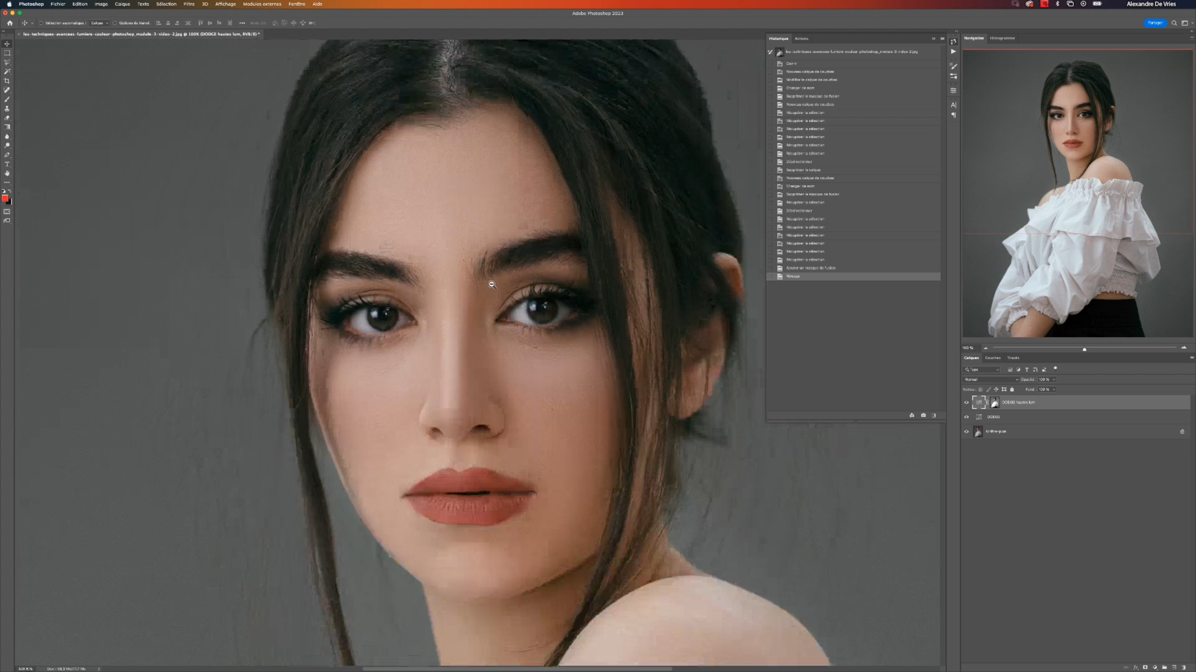
Task: Click the lock all icon in Layers panel
Action: tap(1012, 390)
